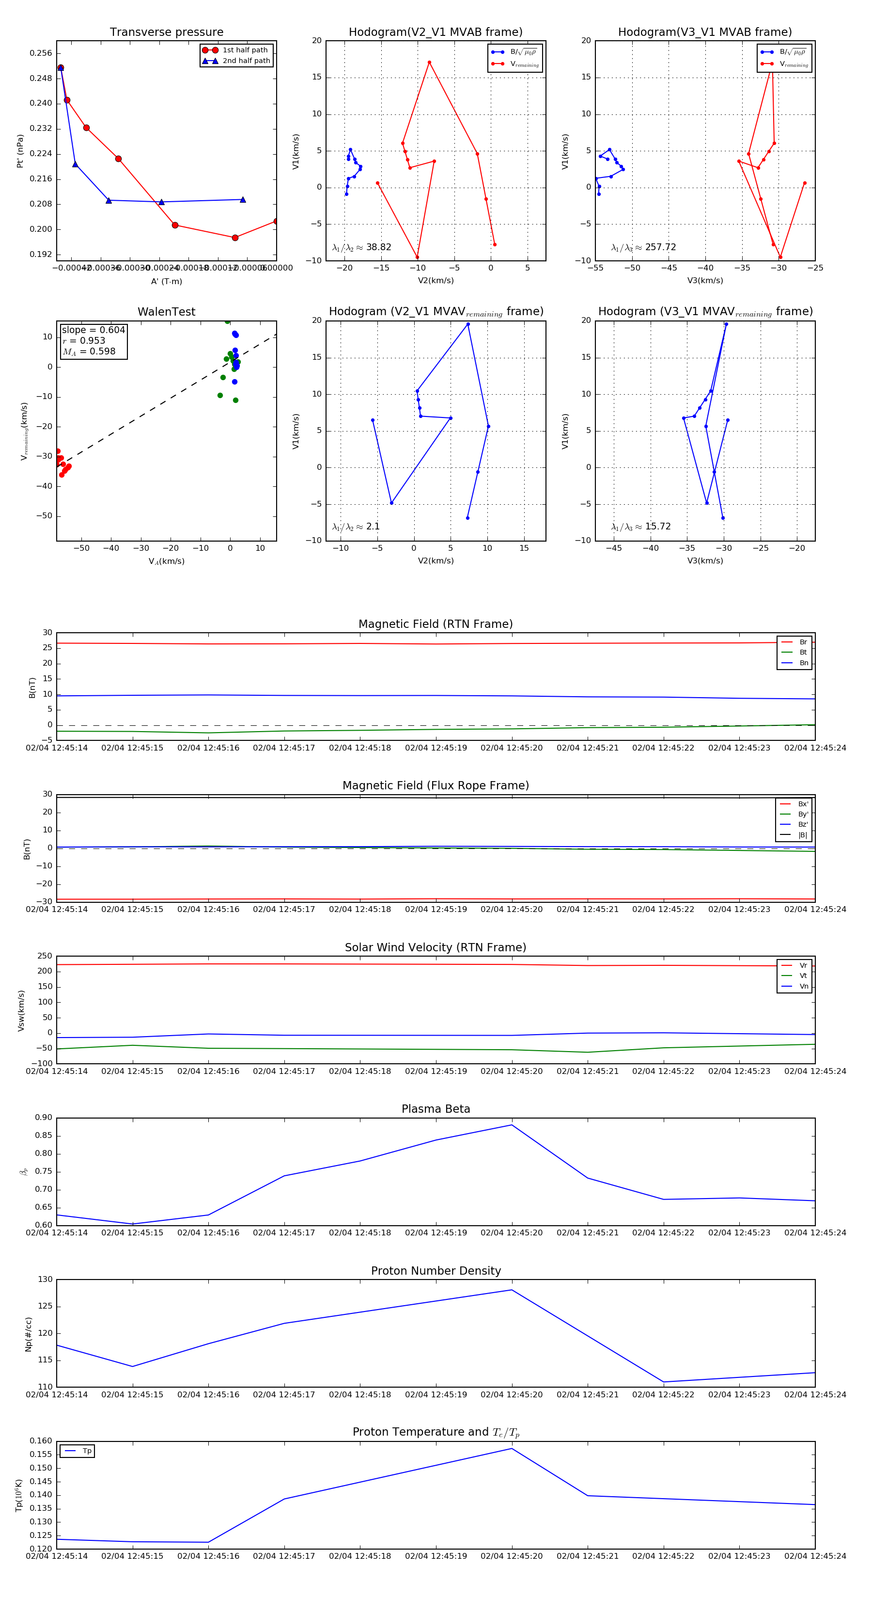Click the "Proton Number Density" plot title
The image size is (872, 1600).
click(x=436, y=1271)
